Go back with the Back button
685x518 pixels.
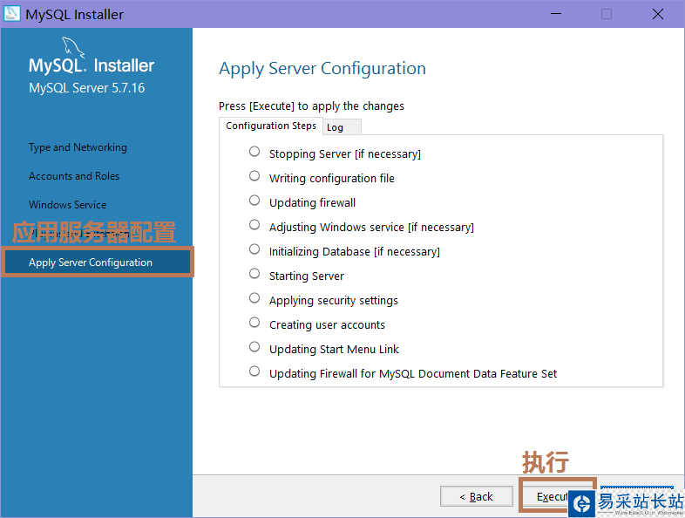pyautogui.click(x=478, y=496)
